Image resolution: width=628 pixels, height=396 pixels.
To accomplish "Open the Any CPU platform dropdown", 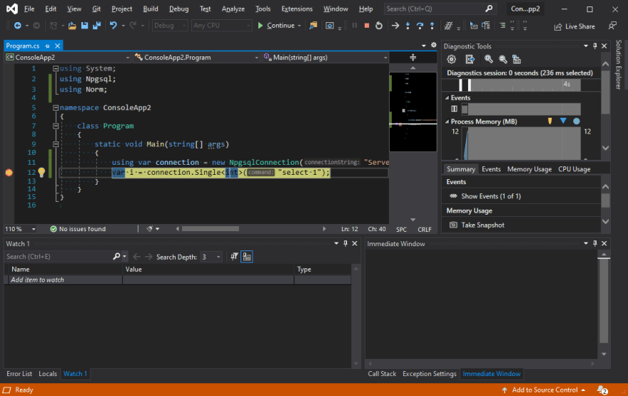I will [221, 26].
